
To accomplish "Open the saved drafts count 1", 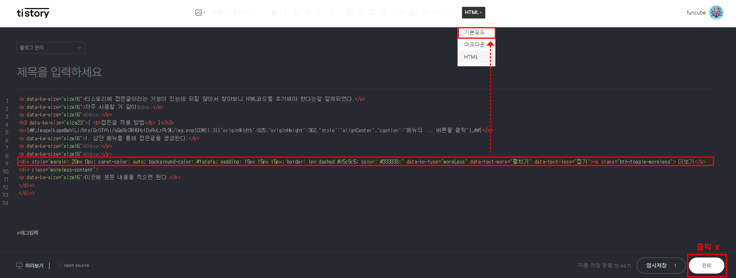I will (x=675, y=266).
